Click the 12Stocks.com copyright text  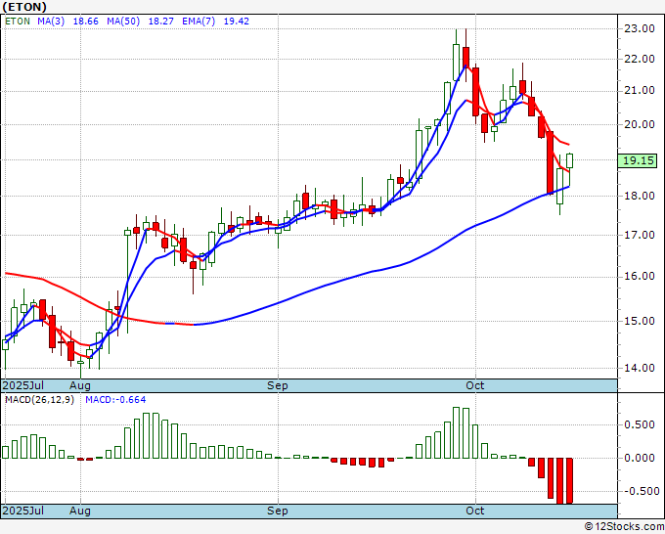624,527
